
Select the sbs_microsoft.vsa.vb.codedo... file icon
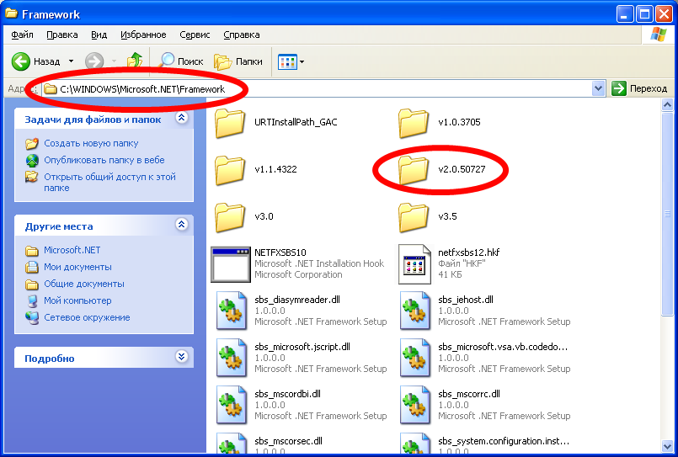point(415,358)
